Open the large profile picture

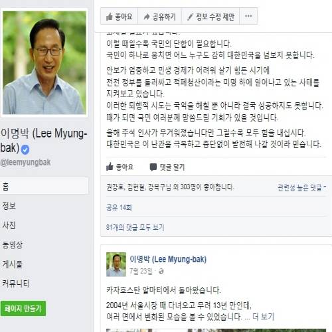44,62
